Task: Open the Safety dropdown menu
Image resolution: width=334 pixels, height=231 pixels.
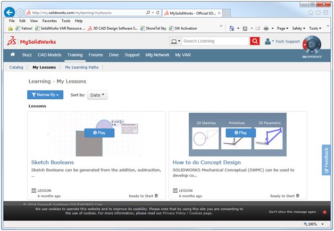Action: 299,28
